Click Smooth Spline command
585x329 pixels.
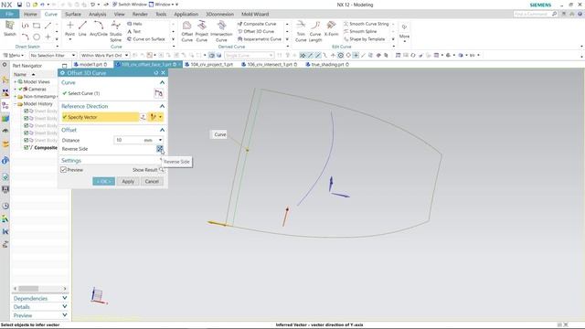point(360,31)
